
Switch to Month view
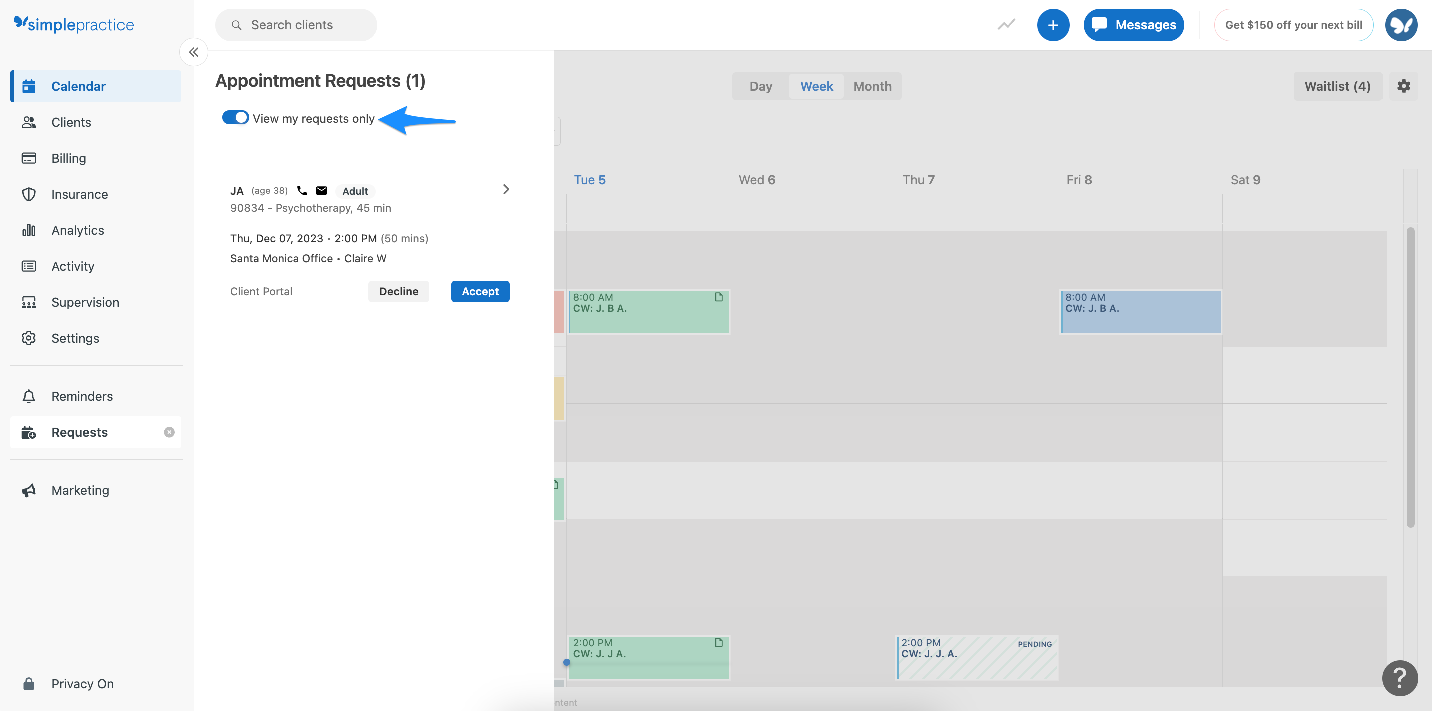(872, 86)
